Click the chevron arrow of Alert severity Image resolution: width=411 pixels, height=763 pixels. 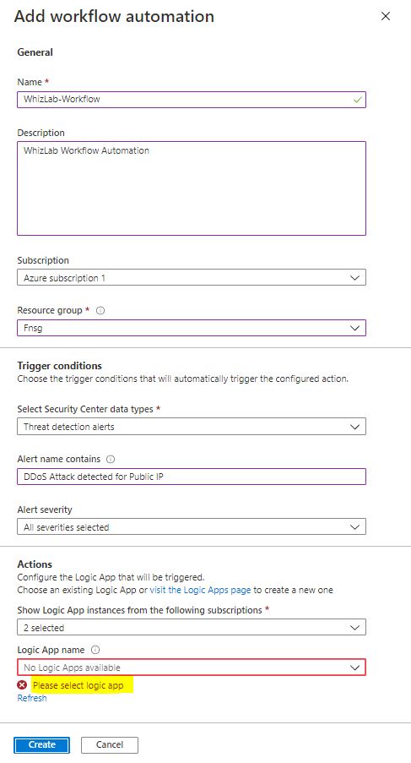(x=354, y=527)
